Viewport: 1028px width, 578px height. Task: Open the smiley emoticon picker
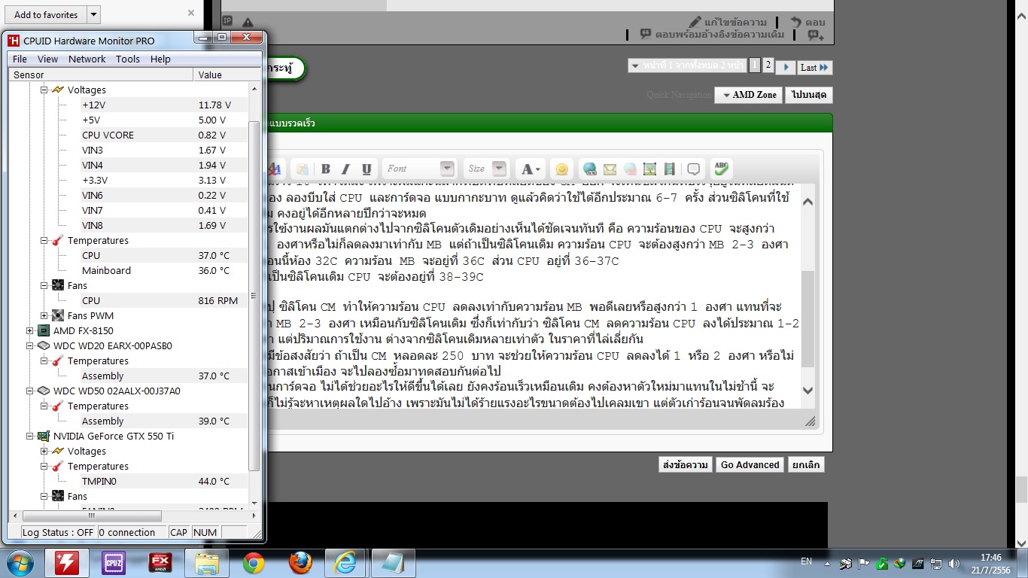[561, 169]
